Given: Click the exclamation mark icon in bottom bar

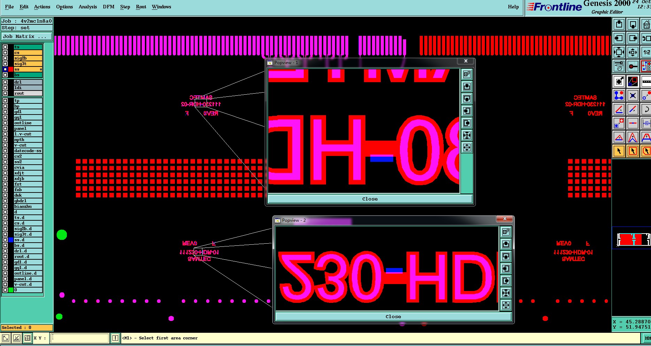Looking at the screenshot, I should point(115,338).
